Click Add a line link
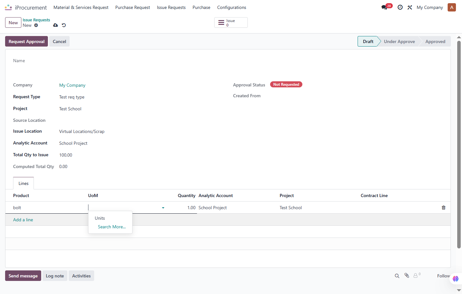The height and width of the screenshot is (294, 462). (x=23, y=220)
